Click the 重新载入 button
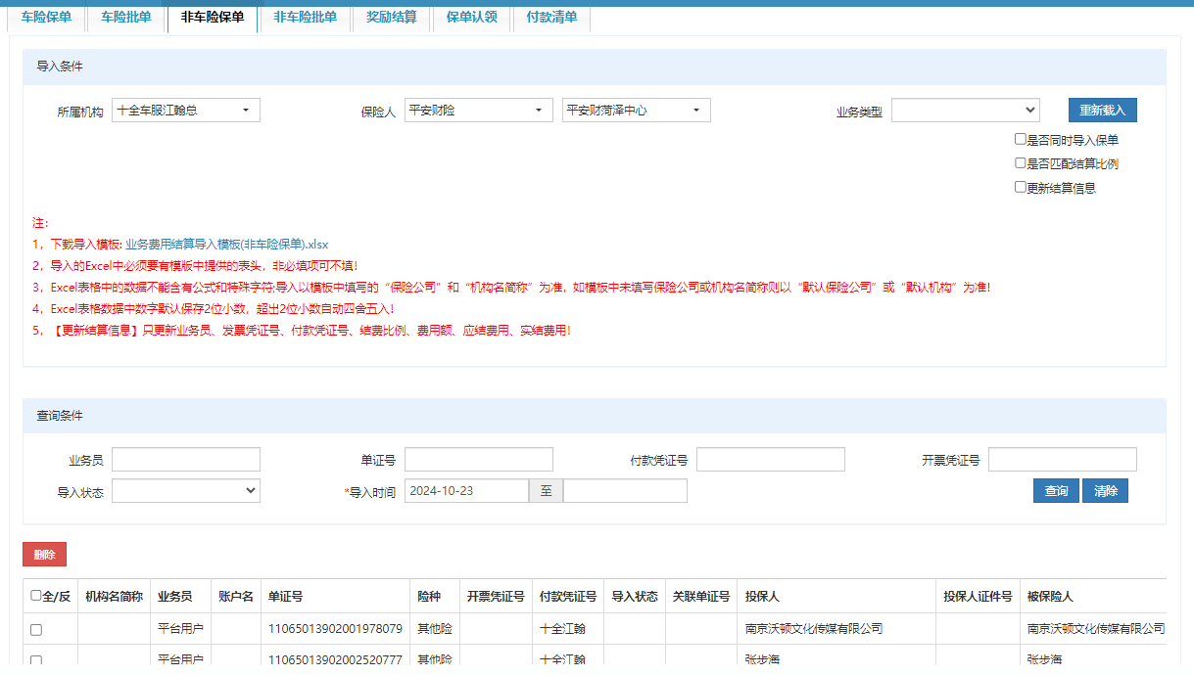 click(x=1102, y=111)
